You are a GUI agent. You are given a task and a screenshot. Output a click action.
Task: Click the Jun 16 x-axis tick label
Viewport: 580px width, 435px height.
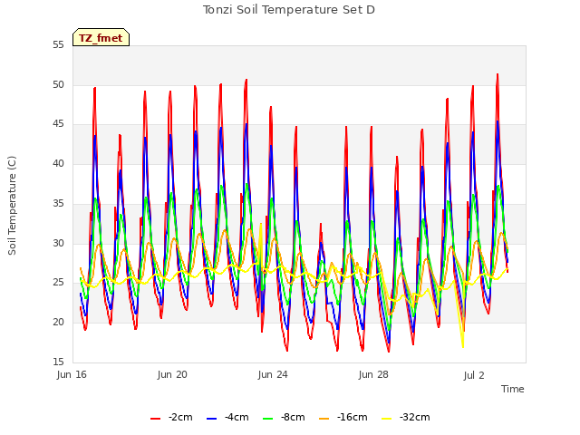coord(72,374)
